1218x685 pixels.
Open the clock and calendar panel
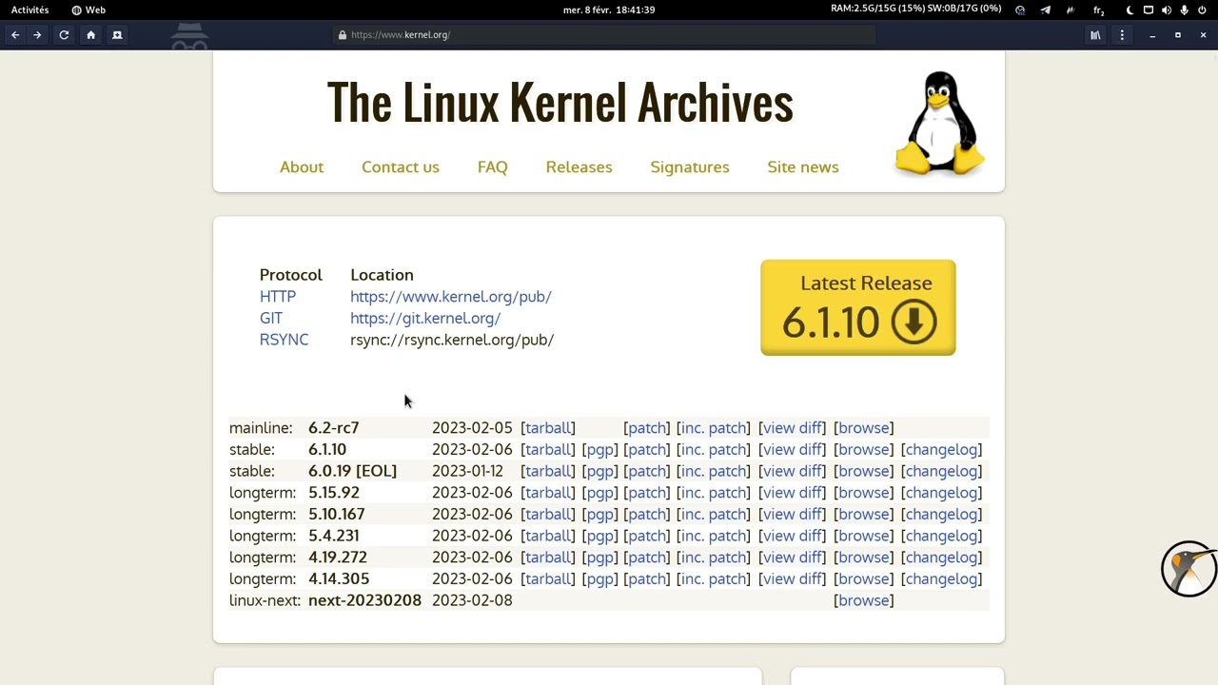point(609,10)
